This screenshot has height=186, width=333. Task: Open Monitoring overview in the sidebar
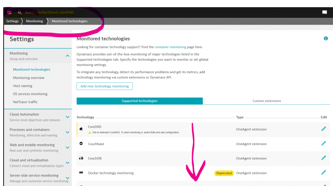tap(29, 78)
